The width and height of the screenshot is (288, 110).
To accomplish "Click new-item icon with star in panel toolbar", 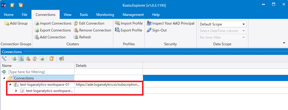I will [x=52, y=58].
